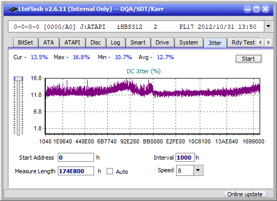
Task: Start the jitter measurement
Action: click(x=249, y=59)
